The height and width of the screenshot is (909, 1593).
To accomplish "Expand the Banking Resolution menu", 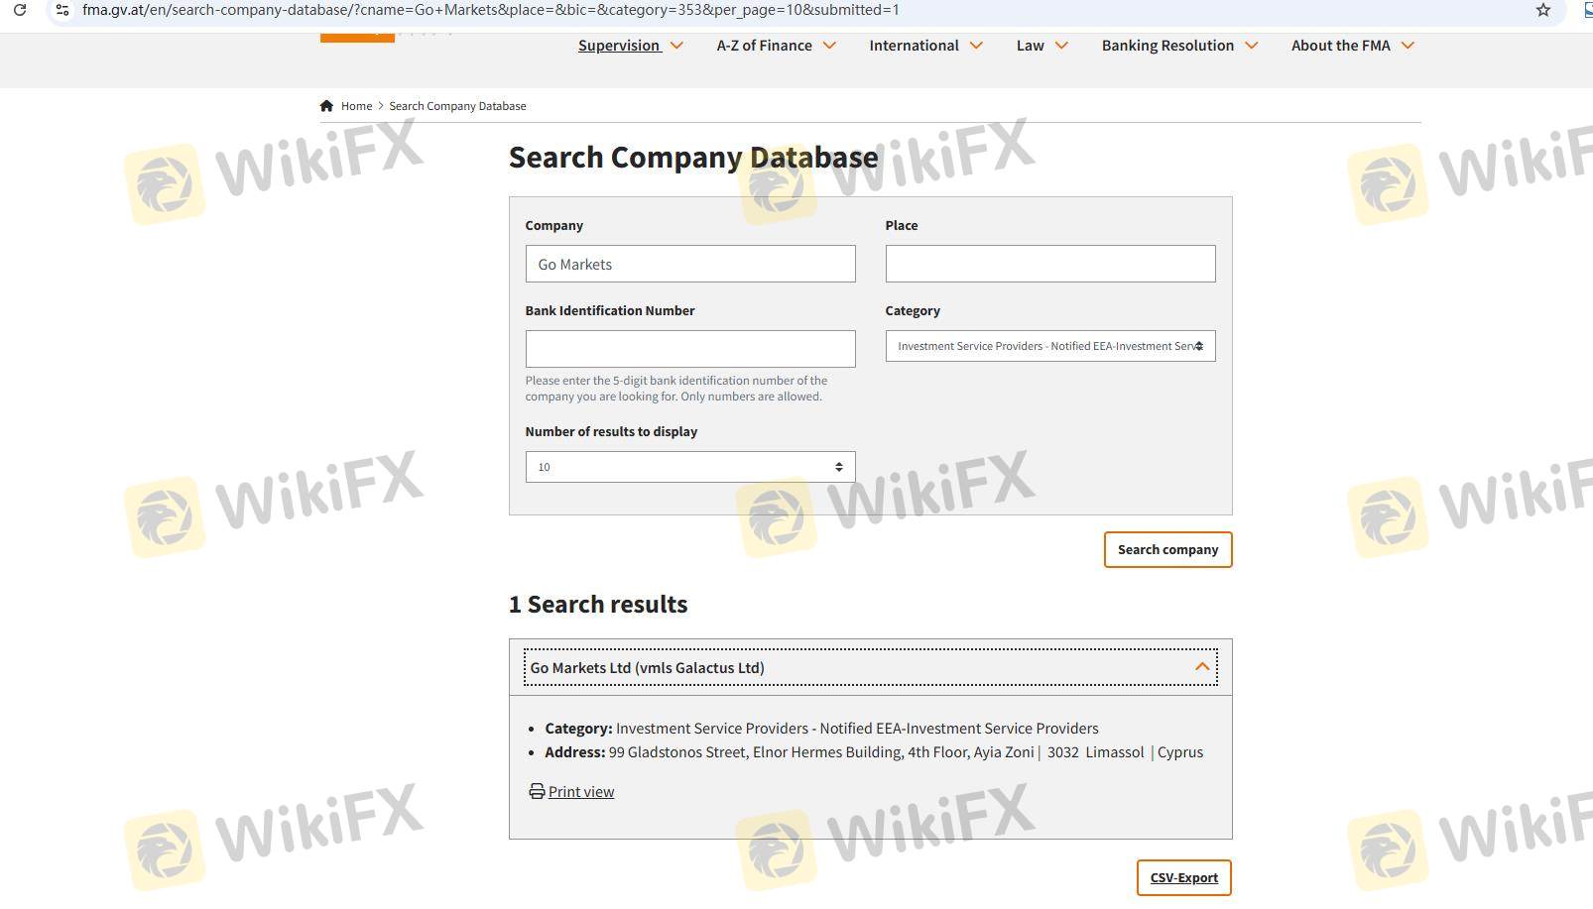I will coord(1179,46).
